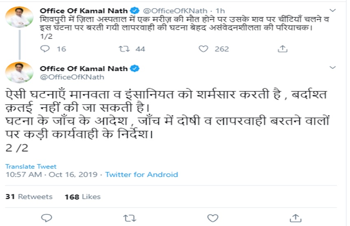
Task: Click the 10:57 AM Oct 16, 2019 timestamp
Action: 51,175
